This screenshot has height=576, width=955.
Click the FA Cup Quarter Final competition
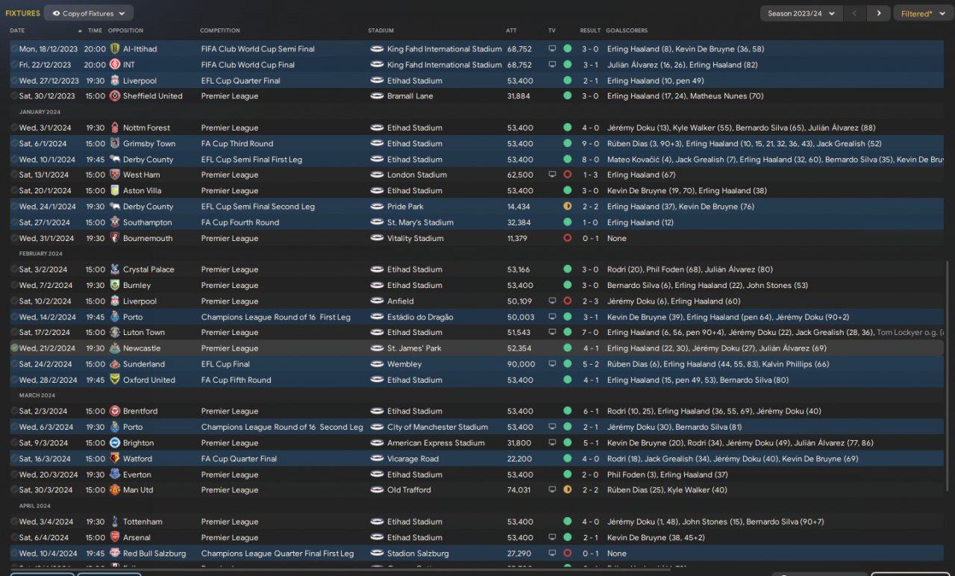tap(239, 459)
